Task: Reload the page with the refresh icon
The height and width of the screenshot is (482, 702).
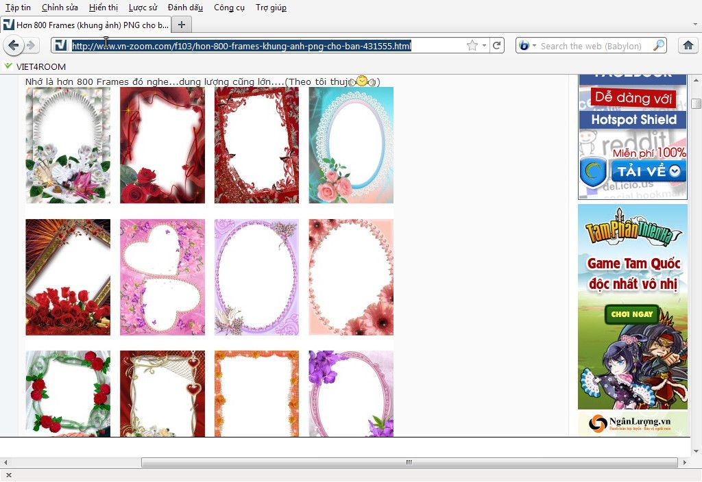Action: (496, 46)
